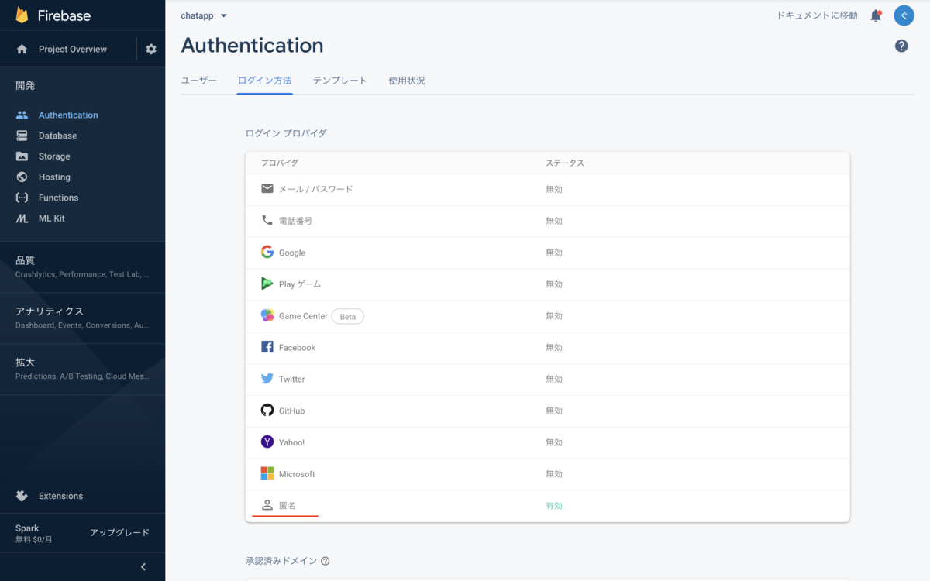Expand the 品質 sidebar section
This screenshot has height=581, width=930.
(82, 266)
